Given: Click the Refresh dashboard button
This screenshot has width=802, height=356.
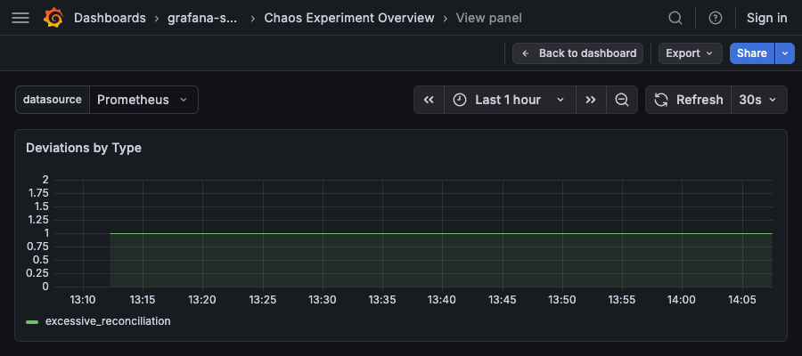Looking at the screenshot, I should (x=689, y=100).
